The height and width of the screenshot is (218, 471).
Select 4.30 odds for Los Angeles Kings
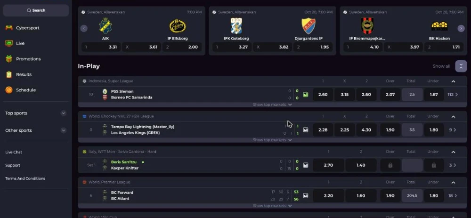click(366, 130)
